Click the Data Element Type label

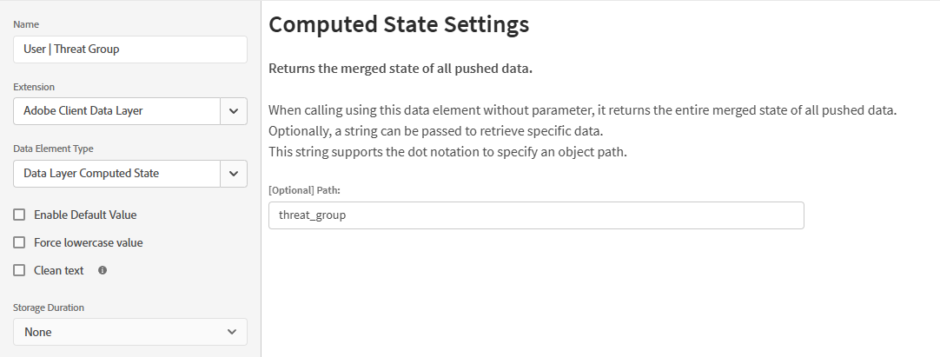click(x=53, y=149)
